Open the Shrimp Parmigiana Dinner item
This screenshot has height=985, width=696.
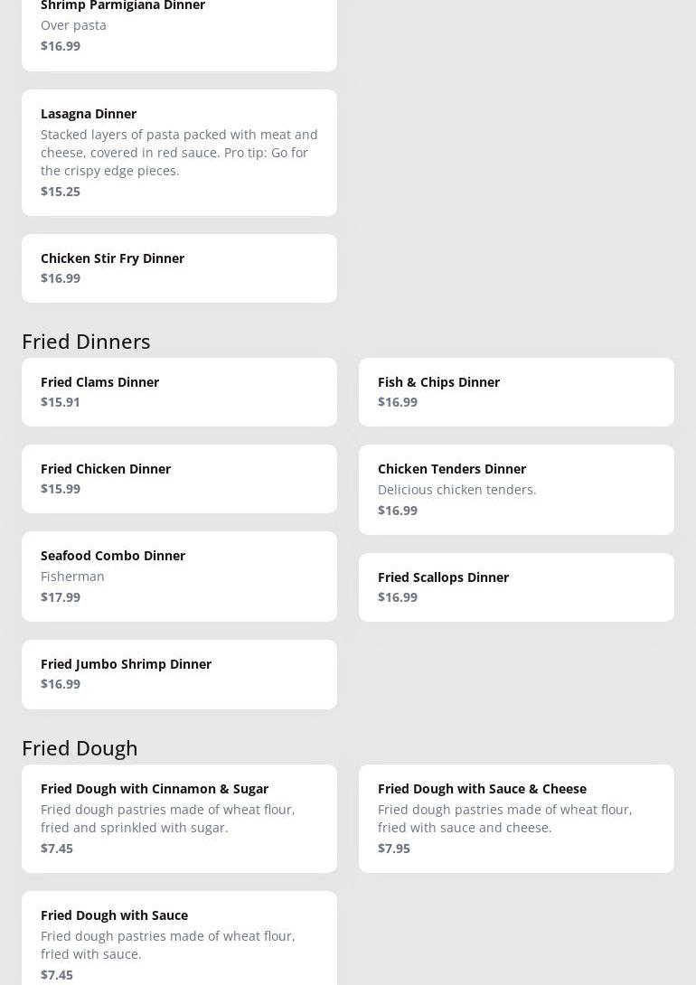click(x=179, y=27)
